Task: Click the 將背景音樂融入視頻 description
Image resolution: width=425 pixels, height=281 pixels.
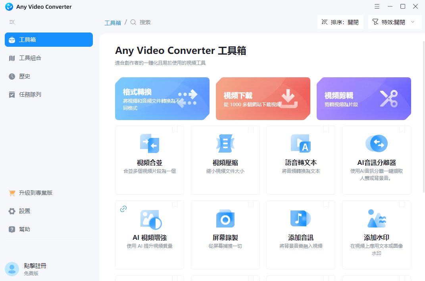Action: pyautogui.click(x=301, y=246)
